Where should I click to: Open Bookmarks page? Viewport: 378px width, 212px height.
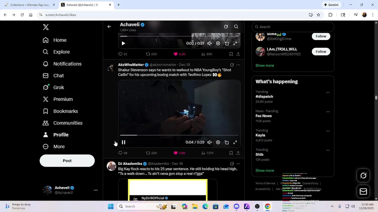coord(60,111)
